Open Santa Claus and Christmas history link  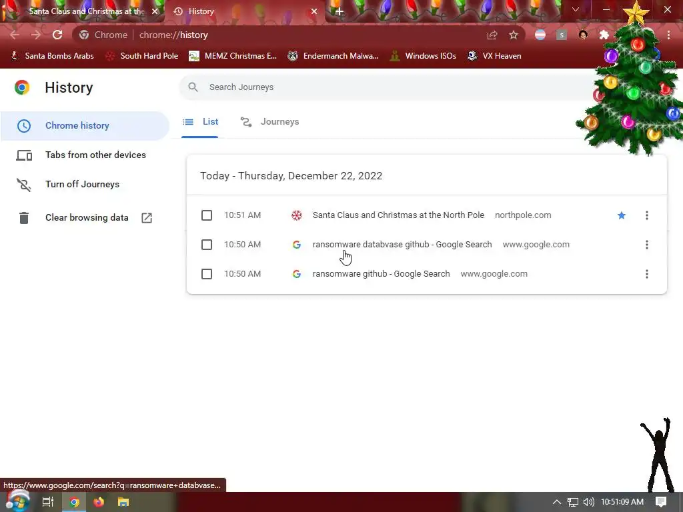click(398, 215)
